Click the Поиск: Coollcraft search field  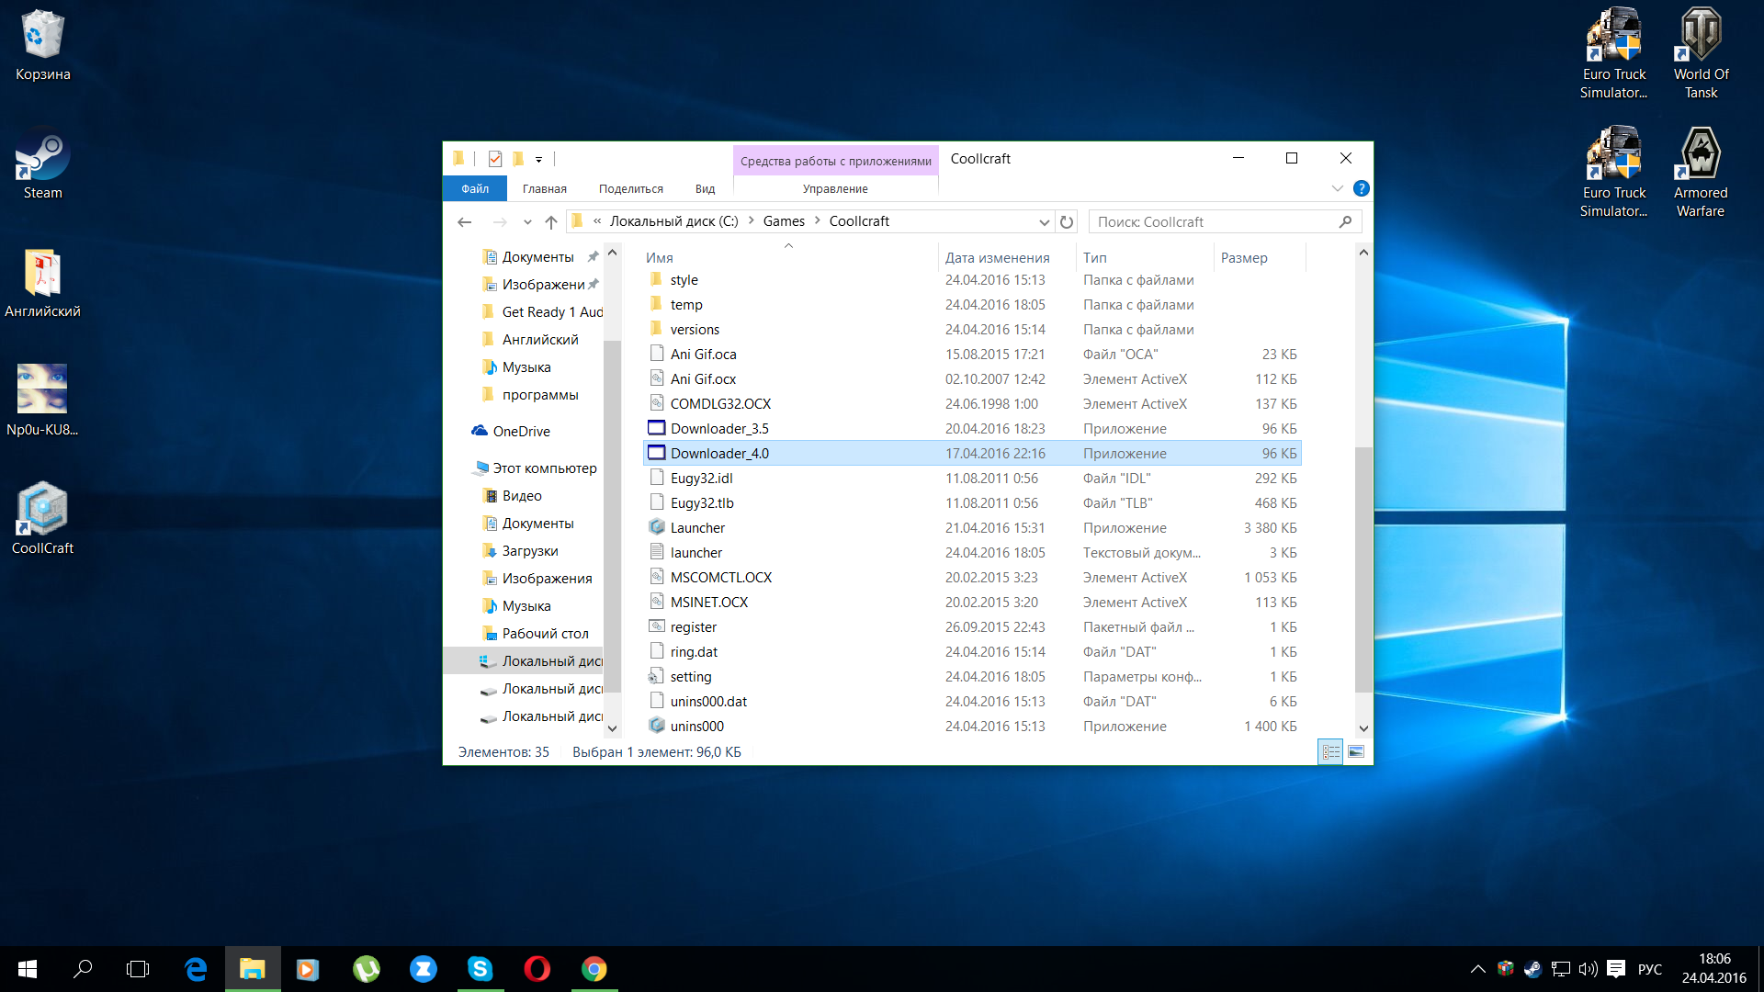click(x=1213, y=221)
